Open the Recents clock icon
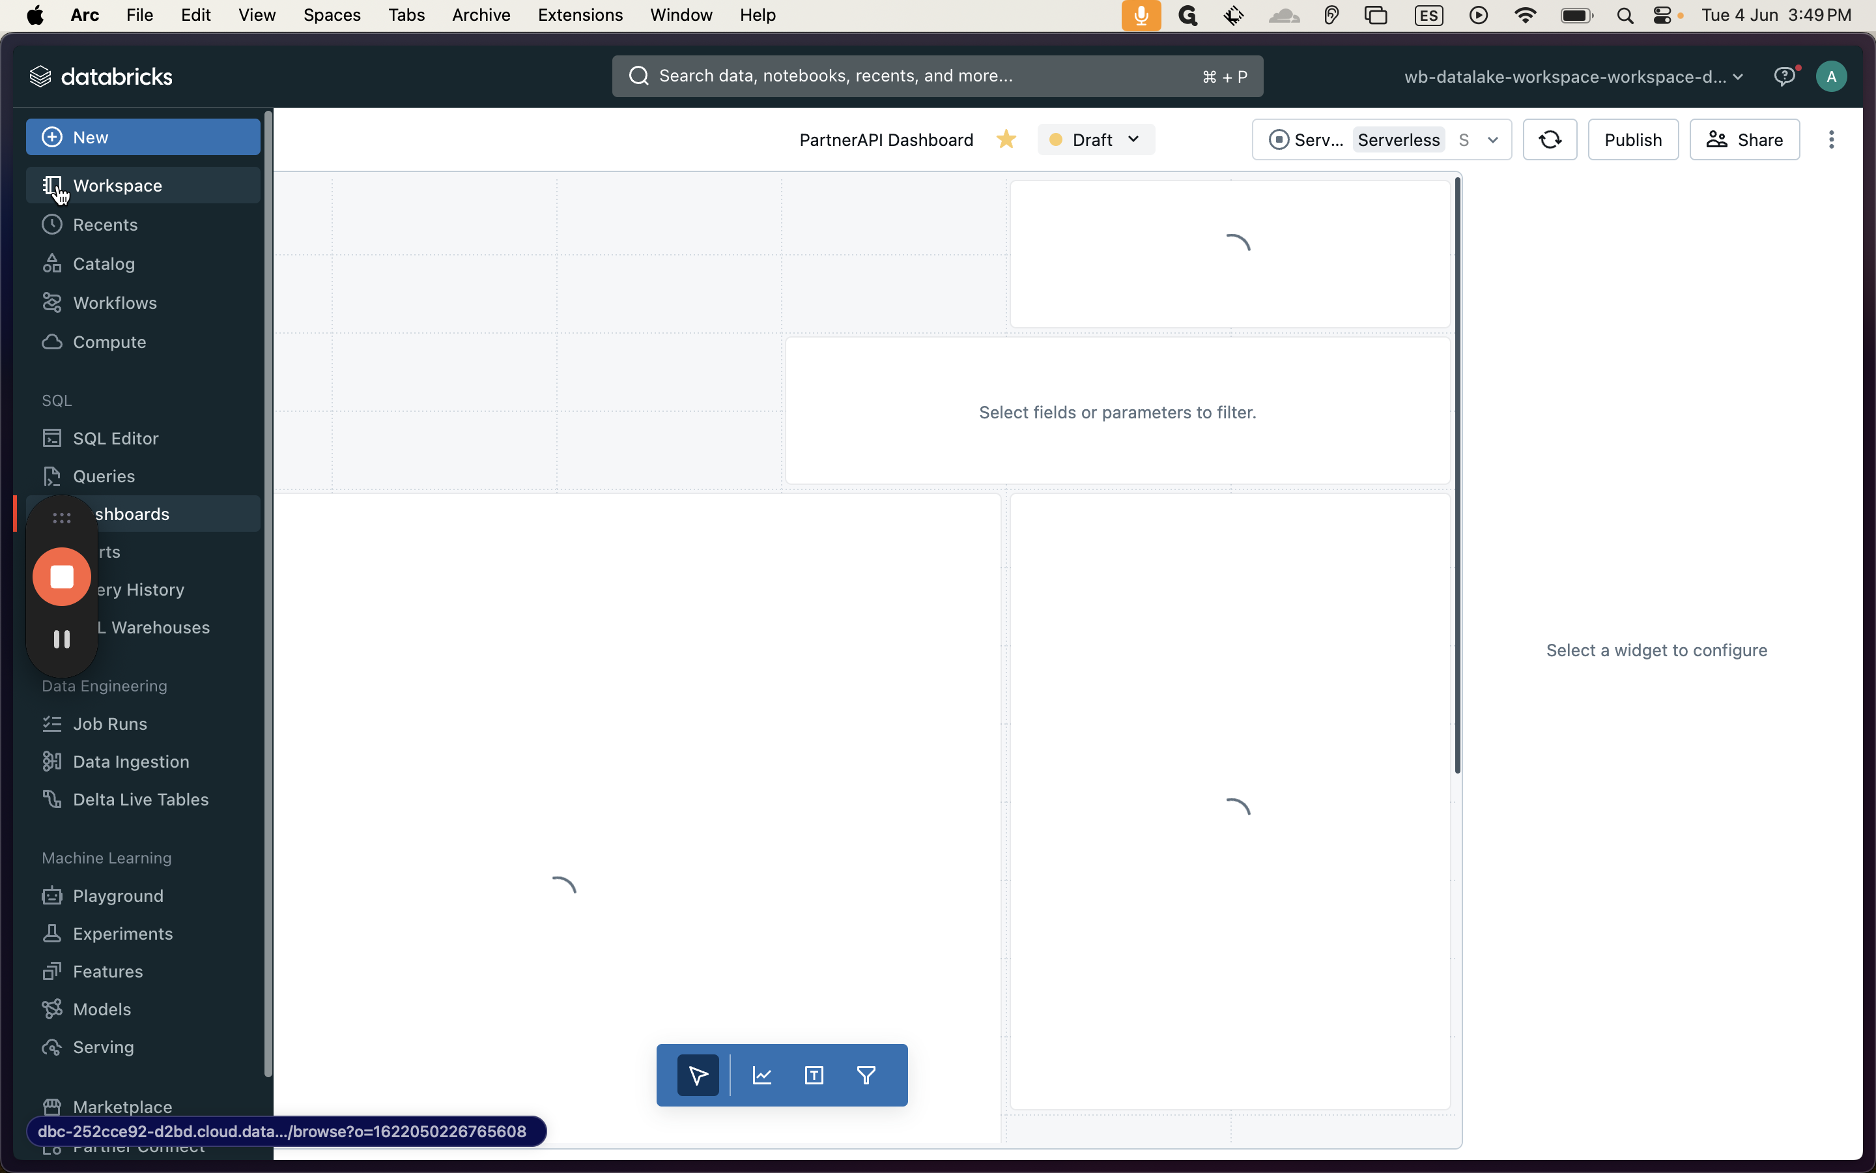1876x1173 pixels. click(x=52, y=225)
